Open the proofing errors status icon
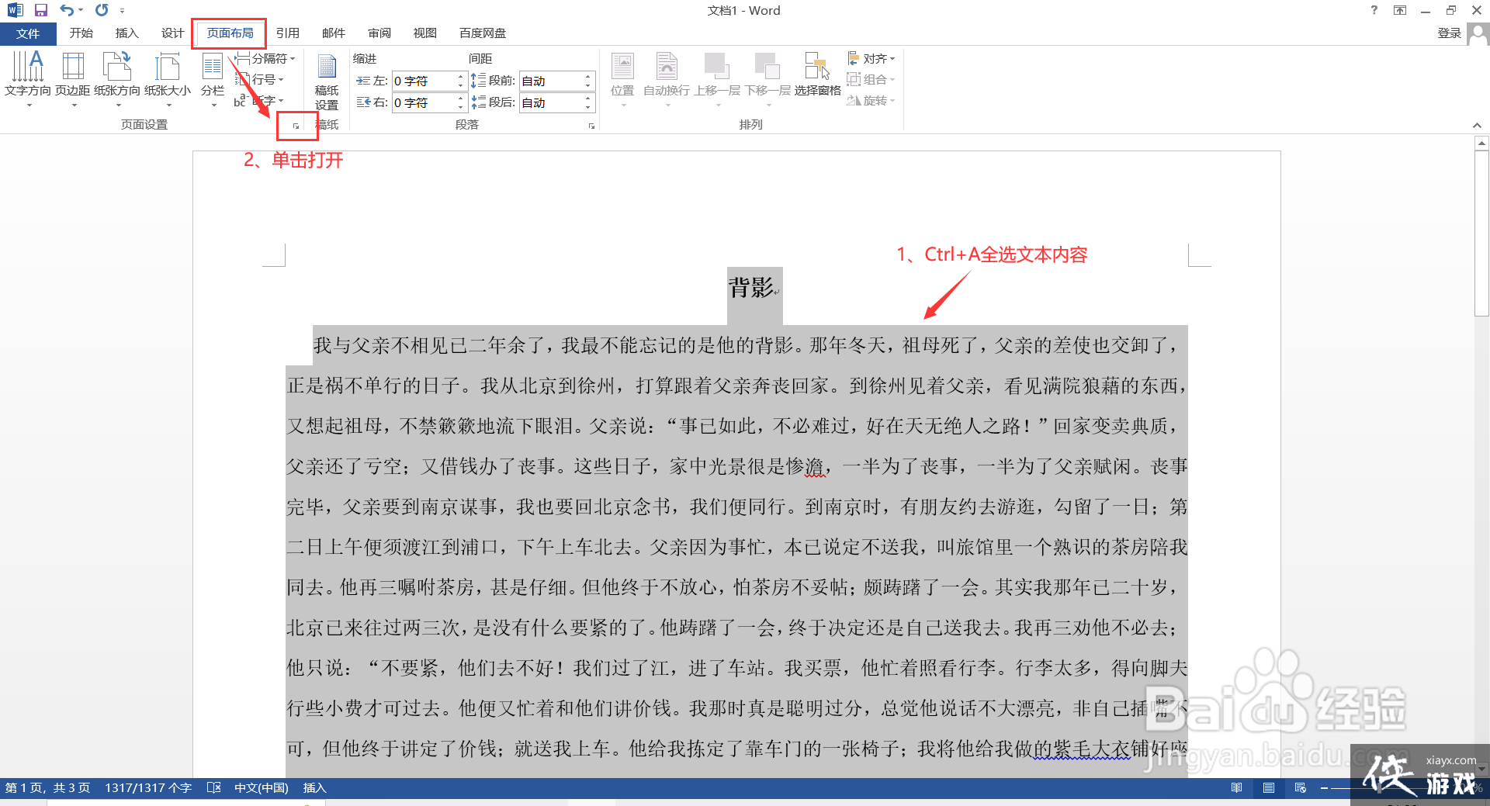The width and height of the screenshot is (1490, 806). point(214,788)
